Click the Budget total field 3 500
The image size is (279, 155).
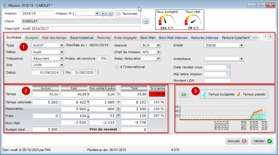(x=46, y=130)
